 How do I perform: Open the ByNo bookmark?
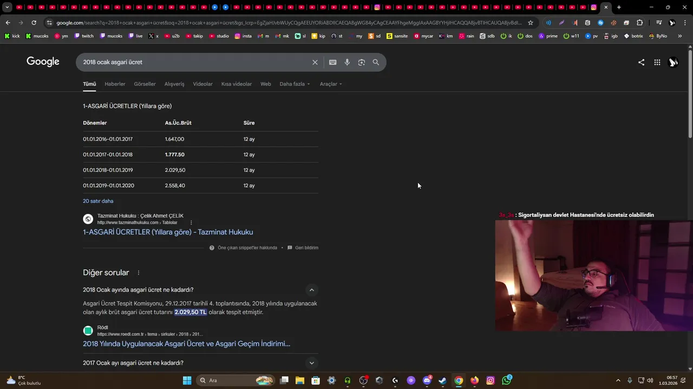tap(658, 36)
